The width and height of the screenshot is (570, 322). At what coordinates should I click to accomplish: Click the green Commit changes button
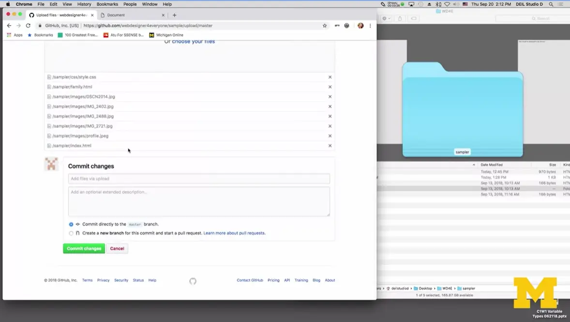pyautogui.click(x=83, y=248)
